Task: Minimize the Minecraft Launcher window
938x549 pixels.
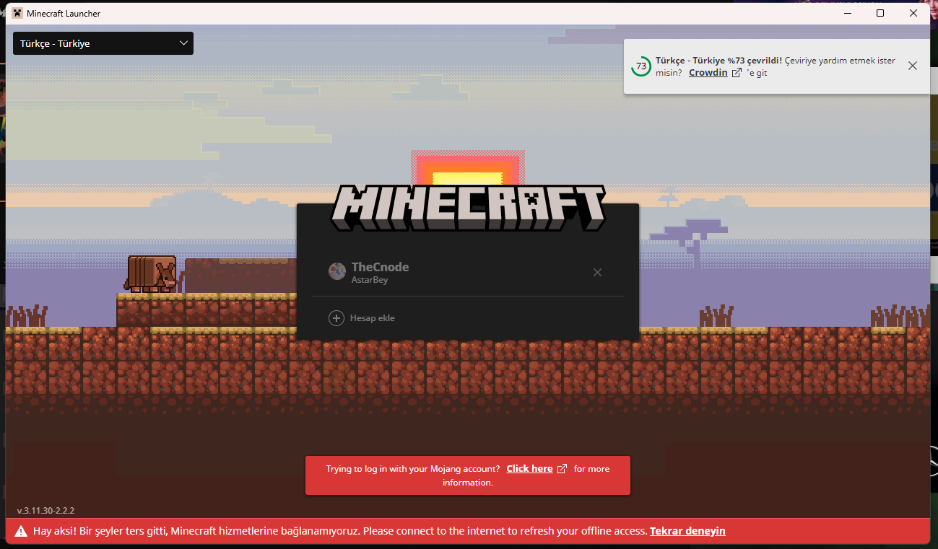Action: (847, 13)
